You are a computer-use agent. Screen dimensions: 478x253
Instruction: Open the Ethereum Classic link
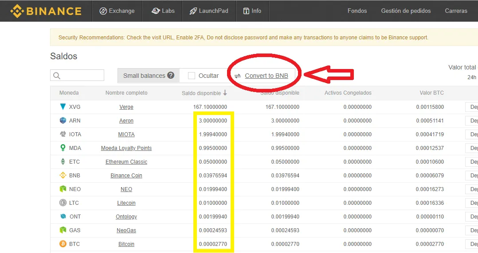point(126,162)
